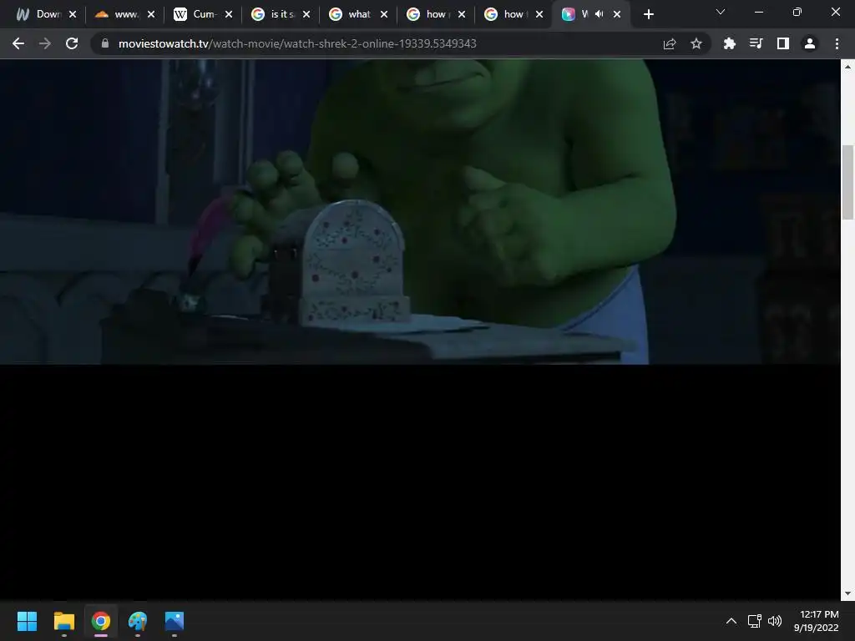The width and height of the screenshot is (855, 641).
Task: Open the network status tray icon
Action: click(x=755, y=621)
